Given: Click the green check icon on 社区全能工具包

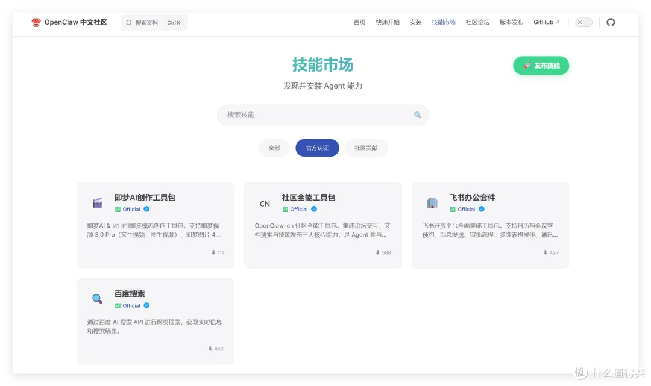Looking at the screenshot, I should click(285, 210).
